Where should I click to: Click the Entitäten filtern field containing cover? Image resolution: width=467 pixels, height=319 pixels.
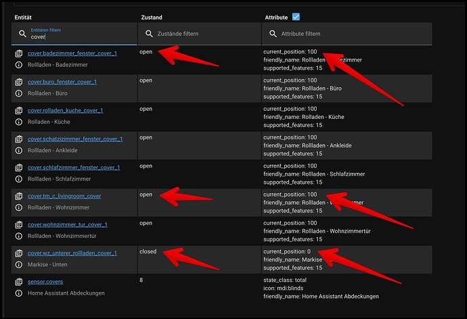pos(74,34)
